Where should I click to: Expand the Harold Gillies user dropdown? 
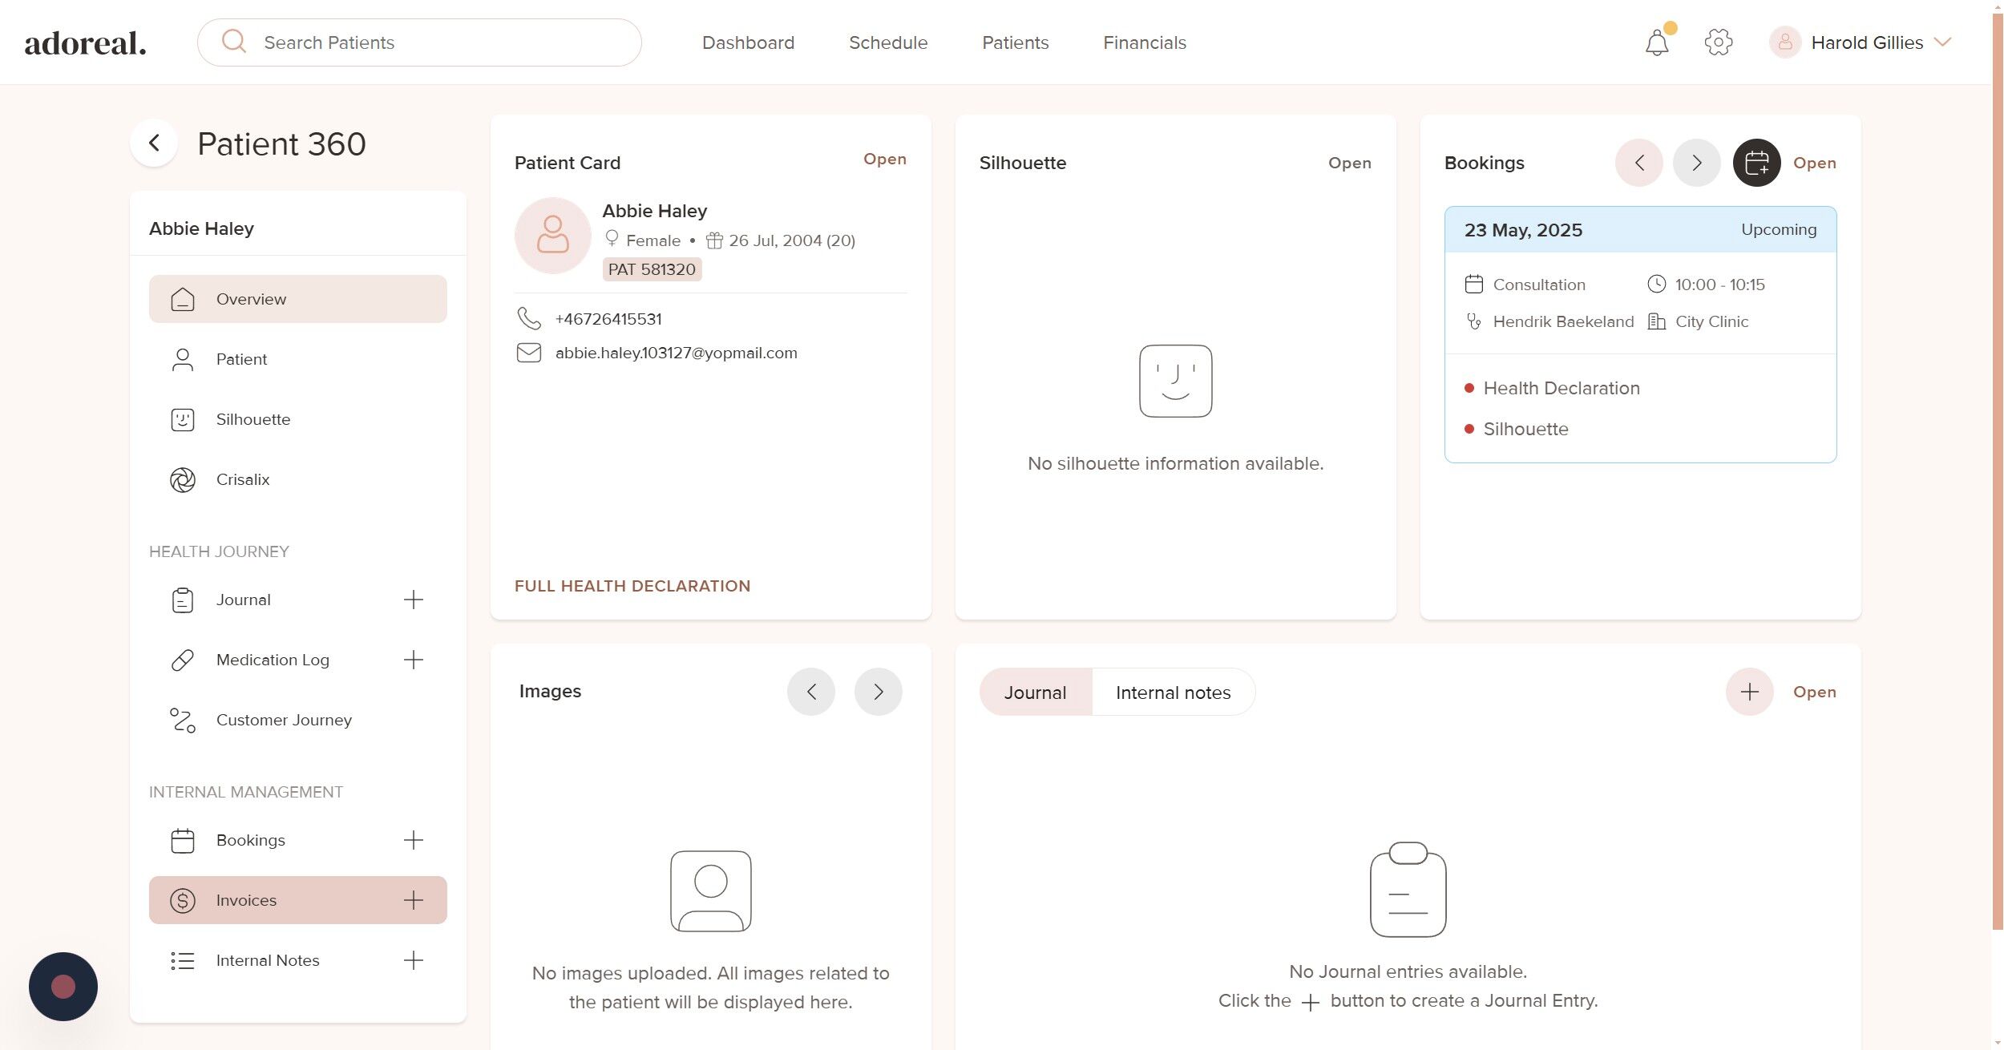click(1942, 42)
